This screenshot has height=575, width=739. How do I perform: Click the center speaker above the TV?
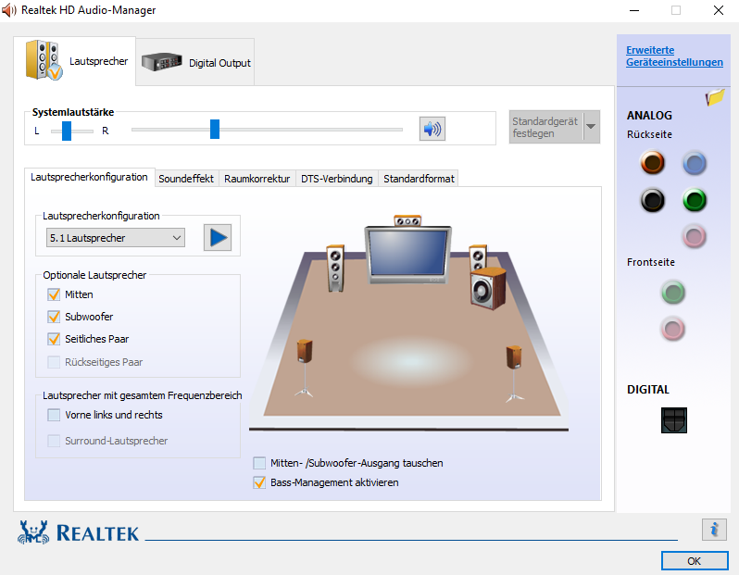(407, 220)
